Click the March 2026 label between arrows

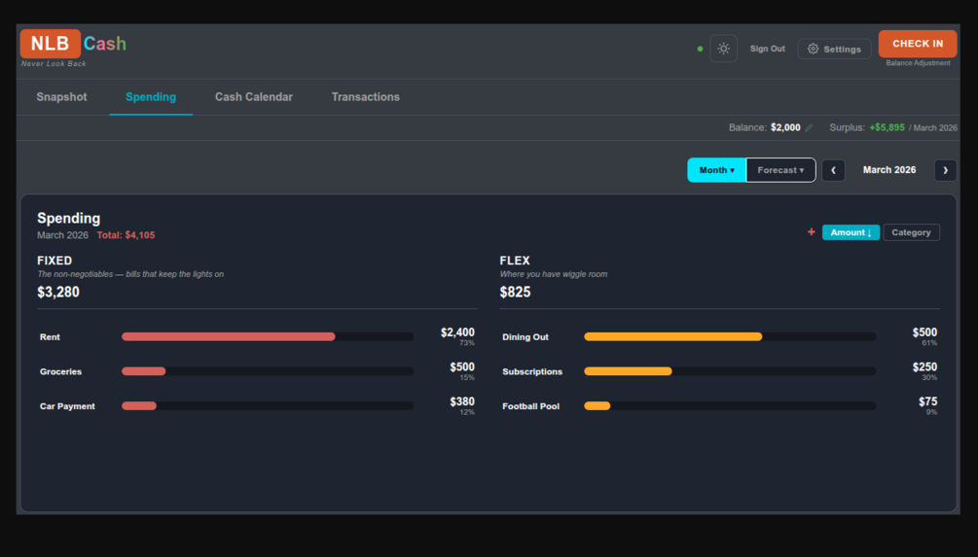(x=889, y=170)
